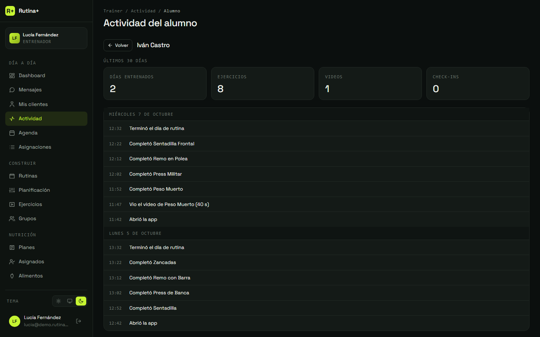Image resolution: width=540 pixels, height=337 pixels.
Task: Open Ejercicios video icon
Action: (x=12, y=204)
